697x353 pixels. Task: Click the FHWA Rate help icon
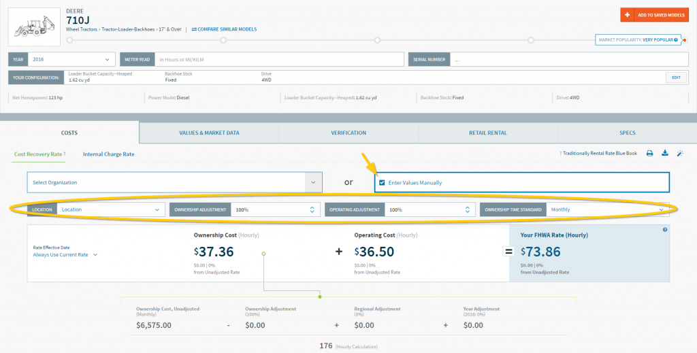665,230
